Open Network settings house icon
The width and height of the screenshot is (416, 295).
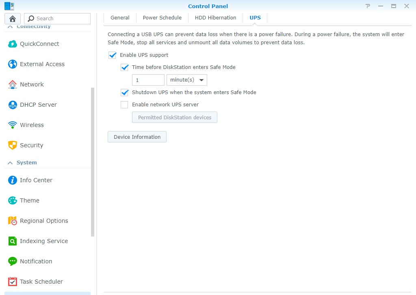coord(13,84)
